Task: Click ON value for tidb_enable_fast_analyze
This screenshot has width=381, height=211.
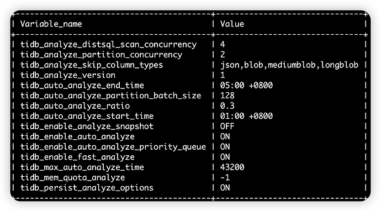Action: 225,157
